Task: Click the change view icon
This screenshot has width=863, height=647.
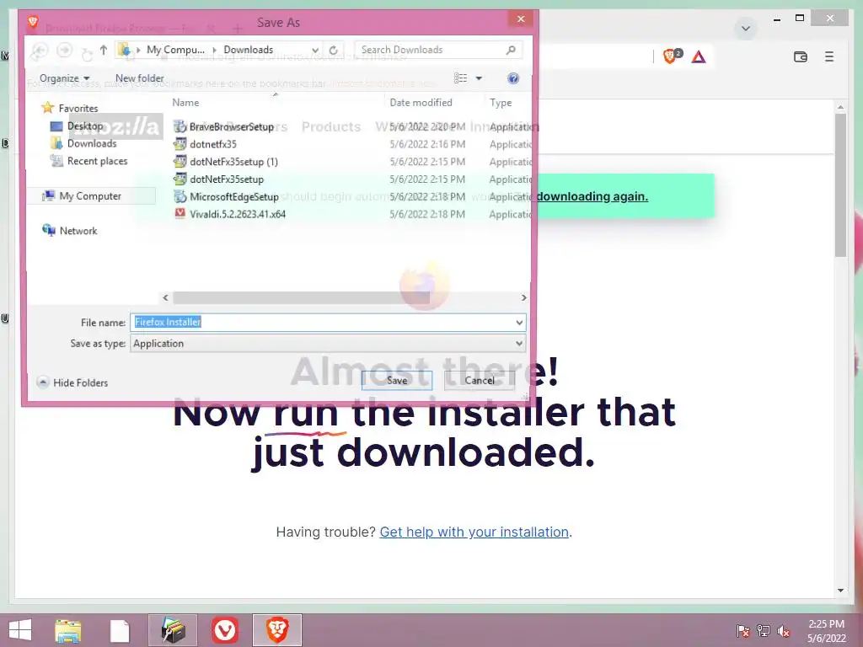Action: point(461,78)
